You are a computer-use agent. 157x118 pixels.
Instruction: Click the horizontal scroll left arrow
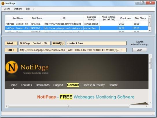[6, 106]
